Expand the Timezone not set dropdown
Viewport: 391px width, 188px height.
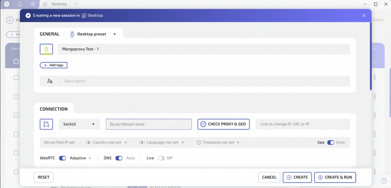click(218, 142)
